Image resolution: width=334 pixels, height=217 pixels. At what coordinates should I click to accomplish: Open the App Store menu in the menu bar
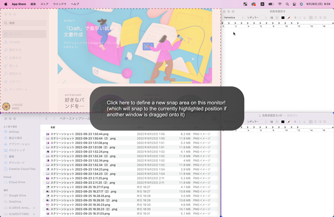tap(19, 4)
